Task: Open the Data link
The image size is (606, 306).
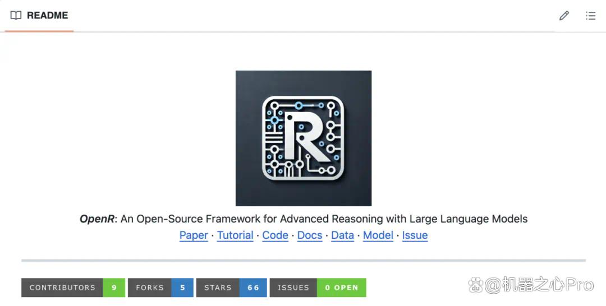Action: coord(342,235)
